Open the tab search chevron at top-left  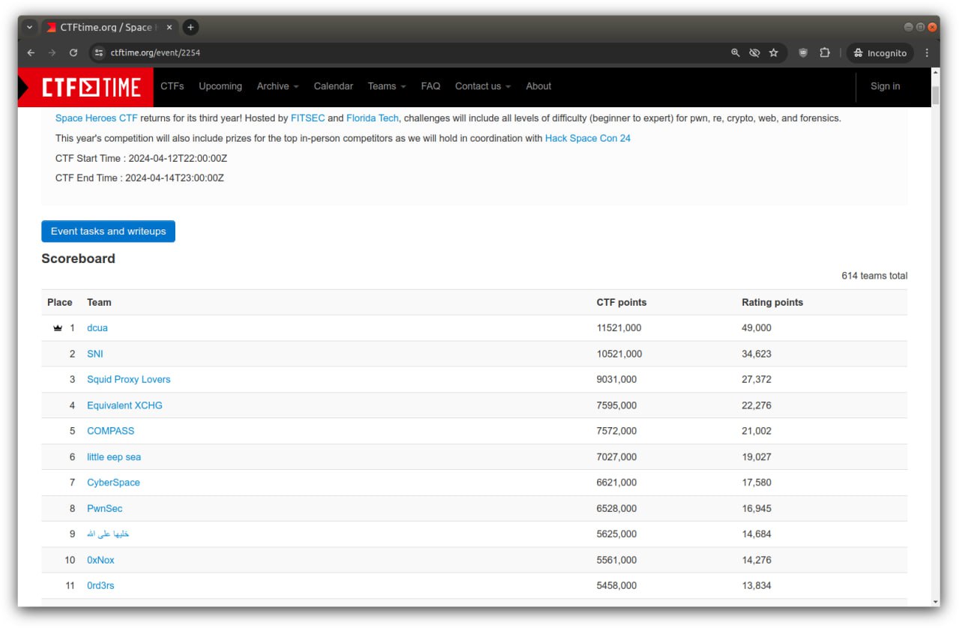29,27
